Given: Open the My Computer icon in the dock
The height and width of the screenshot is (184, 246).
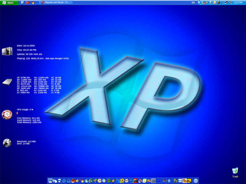Looking at the screenshot, I should [x=50, y=181].
